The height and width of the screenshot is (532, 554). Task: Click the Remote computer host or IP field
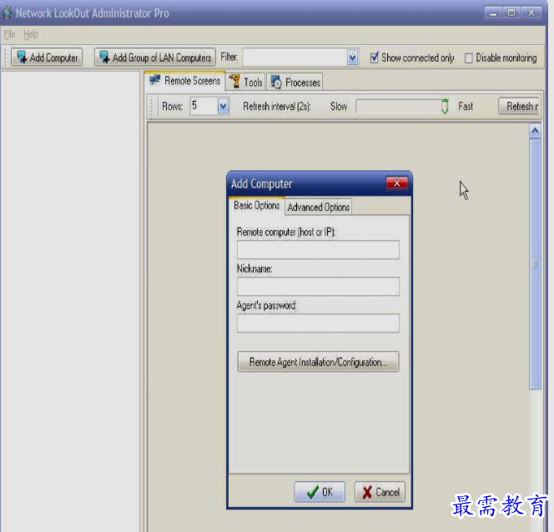coord(319,250)
